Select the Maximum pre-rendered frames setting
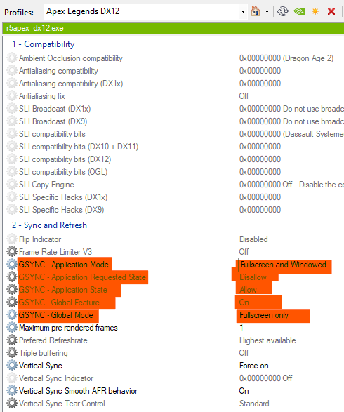The height and width of the screenshot is (412, 344). [x=68, y=328]
